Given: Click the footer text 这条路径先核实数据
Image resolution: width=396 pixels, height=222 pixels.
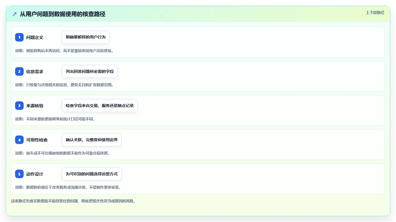Looking at the screenshot, I should pos(73,201).
